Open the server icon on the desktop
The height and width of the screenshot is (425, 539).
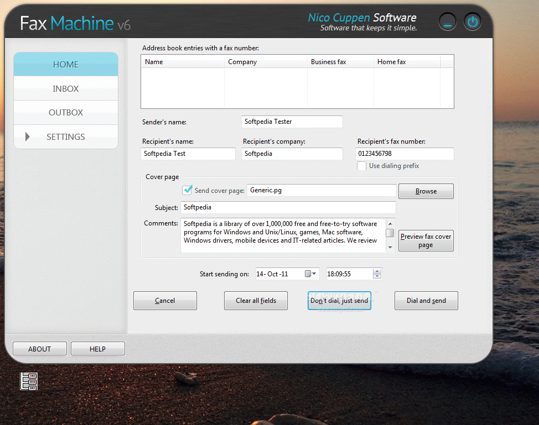click(x=29, y=381)
